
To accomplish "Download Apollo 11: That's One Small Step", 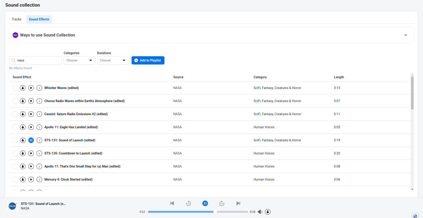I will click(23, 166).
